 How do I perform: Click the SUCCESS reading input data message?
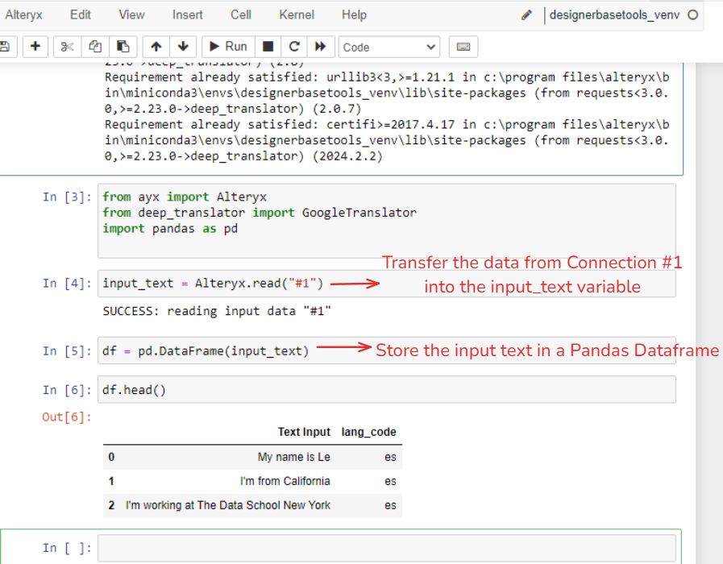click(217, 312)
